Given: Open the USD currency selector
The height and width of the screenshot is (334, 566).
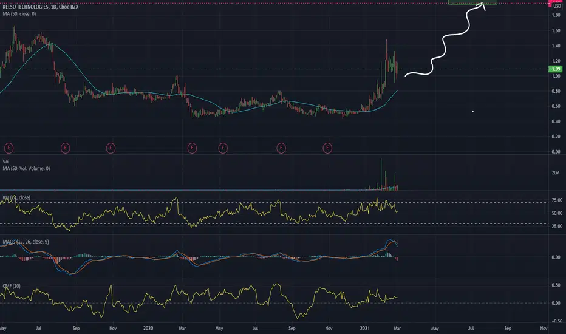Looking at the screenshot, I should point(557,6).
